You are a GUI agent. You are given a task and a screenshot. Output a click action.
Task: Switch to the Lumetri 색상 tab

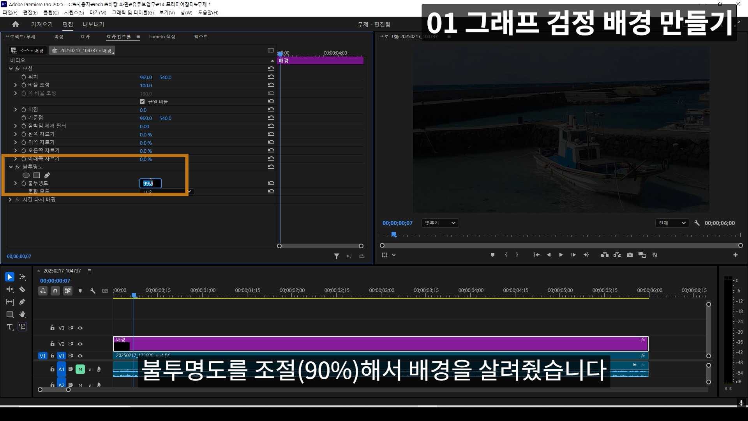[x=162, y=37]
